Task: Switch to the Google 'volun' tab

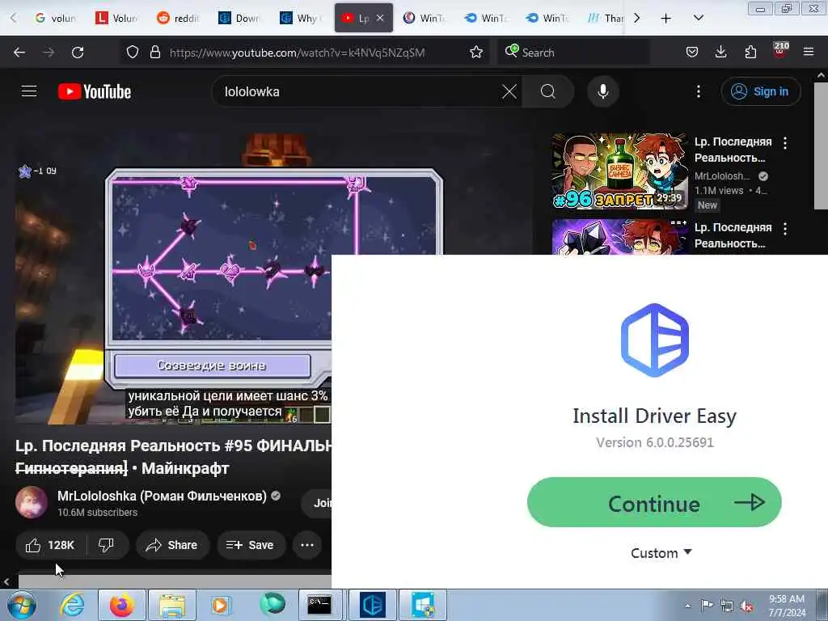Action: click(x=55, y=18)
